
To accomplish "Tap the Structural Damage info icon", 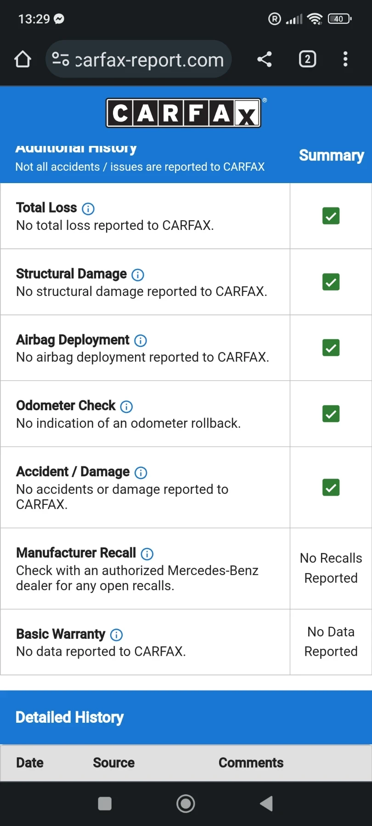I will [x=138, y=275].
